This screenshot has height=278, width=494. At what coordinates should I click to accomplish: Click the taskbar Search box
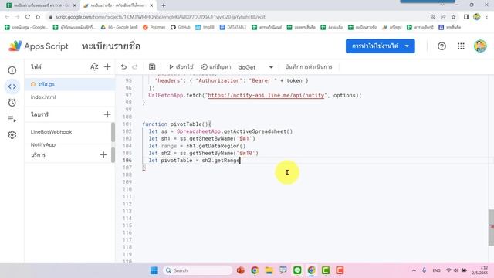tap(198, 270)
